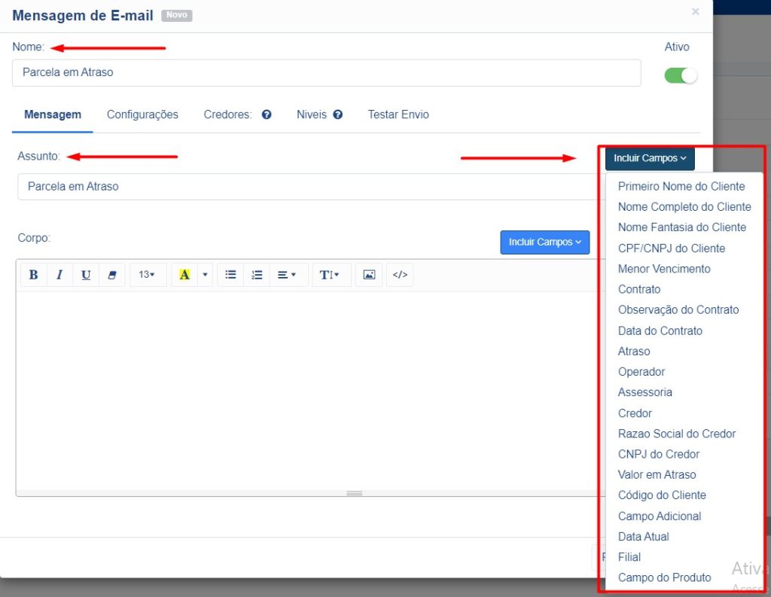
Task: Open the line height dropdown
Action: point(330,275)
